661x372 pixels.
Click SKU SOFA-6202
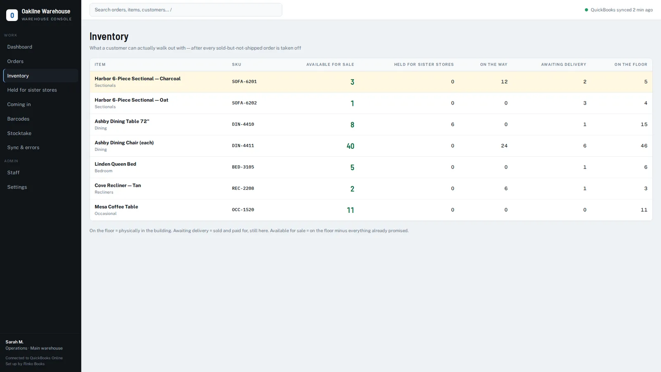point(244,103)
